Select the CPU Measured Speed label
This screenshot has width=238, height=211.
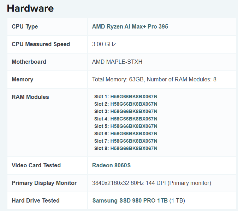point(41,44)
